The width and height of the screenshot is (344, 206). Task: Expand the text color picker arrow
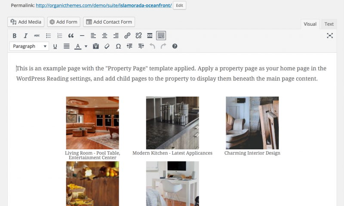click(x=86, y=46)
